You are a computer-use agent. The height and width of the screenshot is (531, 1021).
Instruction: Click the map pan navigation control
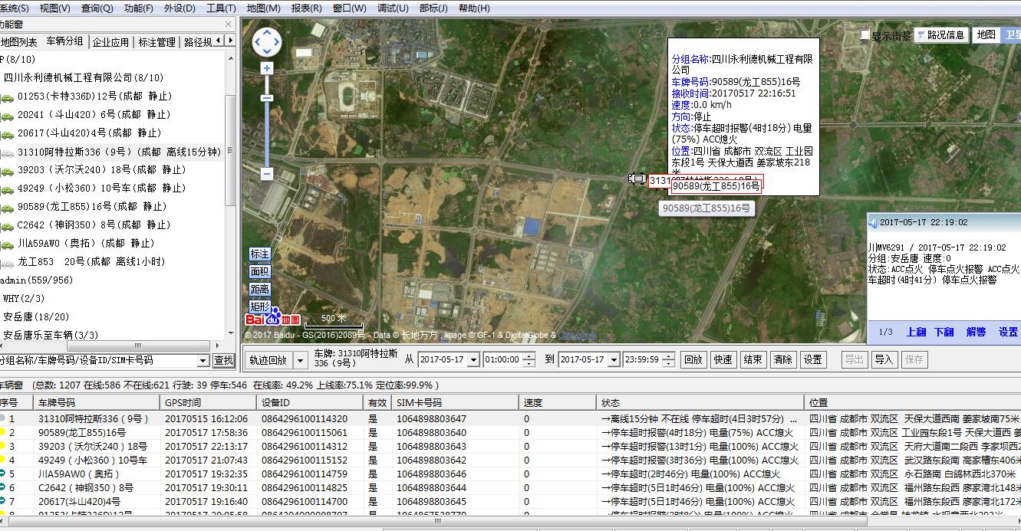[x=266, y=42]
